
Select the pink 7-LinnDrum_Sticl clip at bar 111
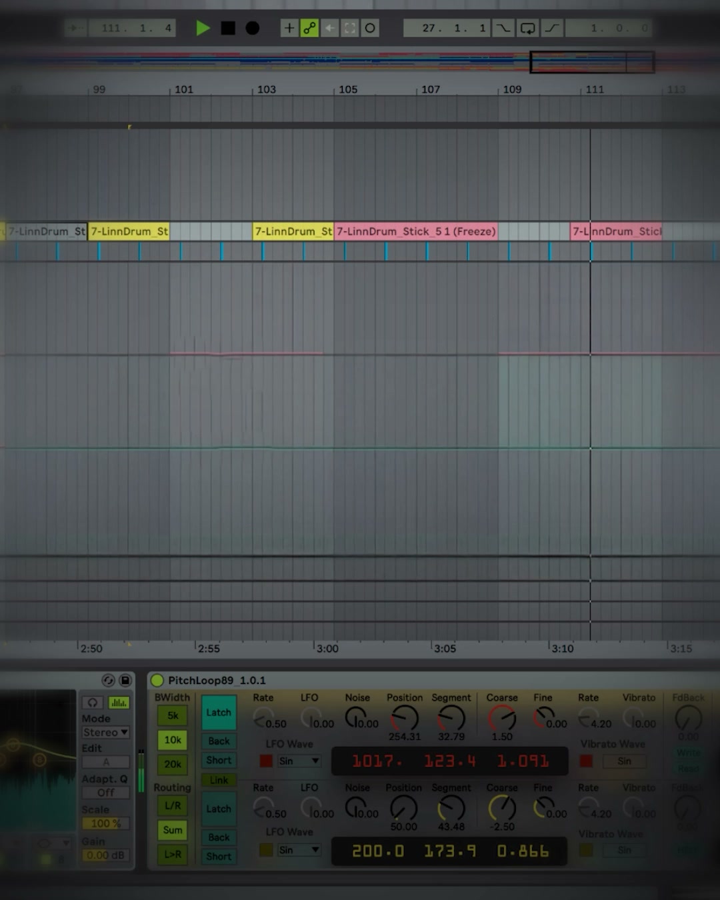(617, 231)
